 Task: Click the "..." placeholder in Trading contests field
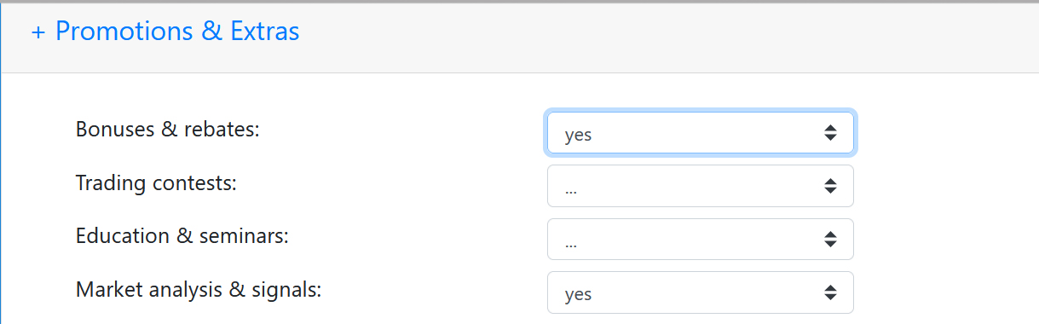[x=571, y=191]
